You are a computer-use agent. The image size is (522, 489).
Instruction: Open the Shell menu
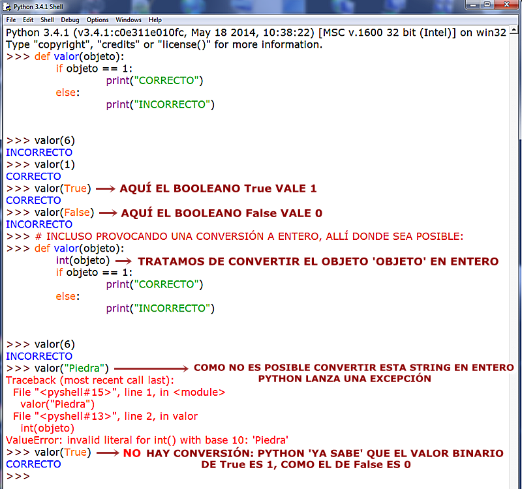coord(46,20)
